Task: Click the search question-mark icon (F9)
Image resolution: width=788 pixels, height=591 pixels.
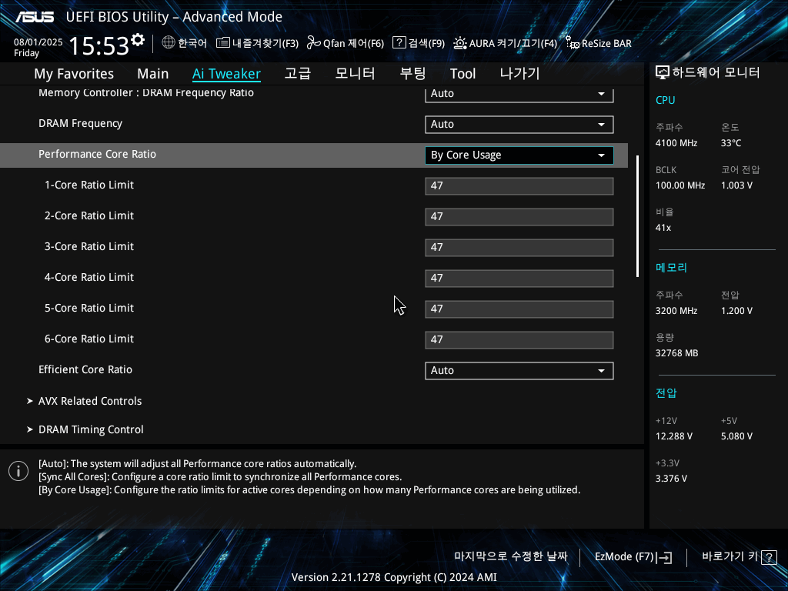Action: [399, 43]
